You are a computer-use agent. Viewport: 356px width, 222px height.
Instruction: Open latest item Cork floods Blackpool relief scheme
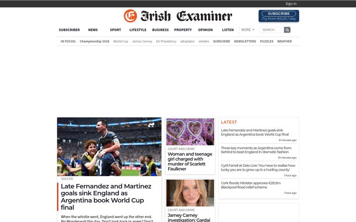click(251, 185)
